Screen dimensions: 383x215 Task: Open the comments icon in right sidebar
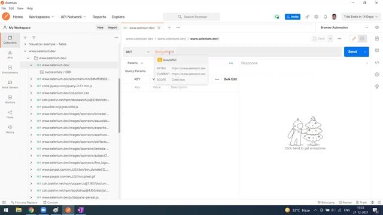point(377,50)
